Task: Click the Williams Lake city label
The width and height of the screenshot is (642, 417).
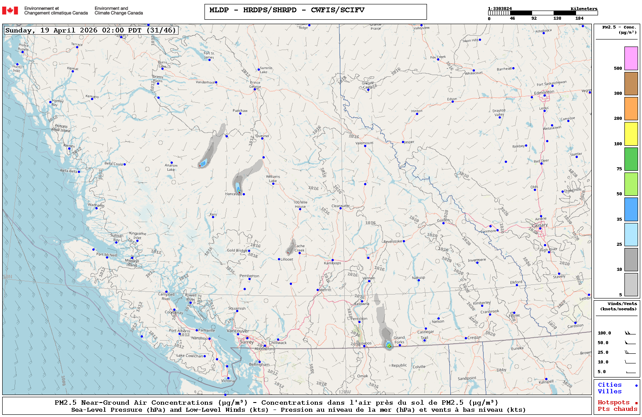Action: click(273, 179)
